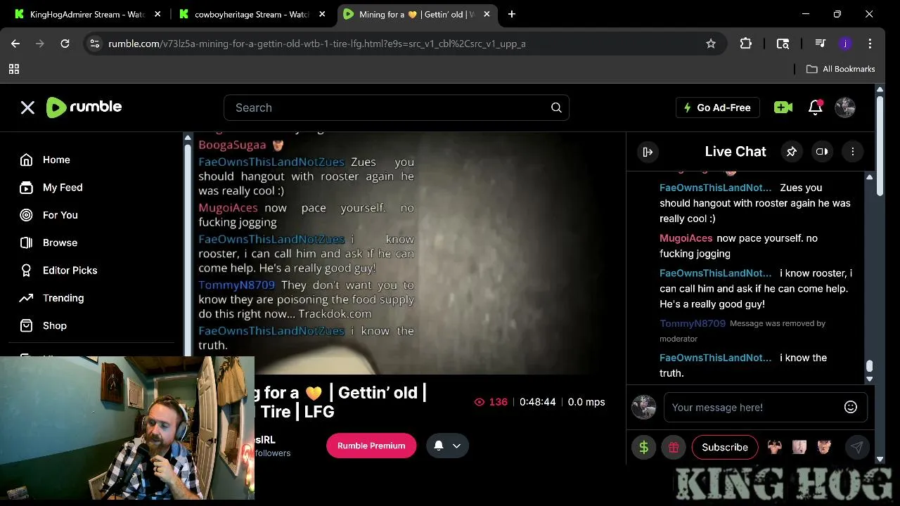The width and height of the screenshot is (900, 506).
Task: Open Shop in the sidebar
Action: pyautogui.click(x=43, y=325)
